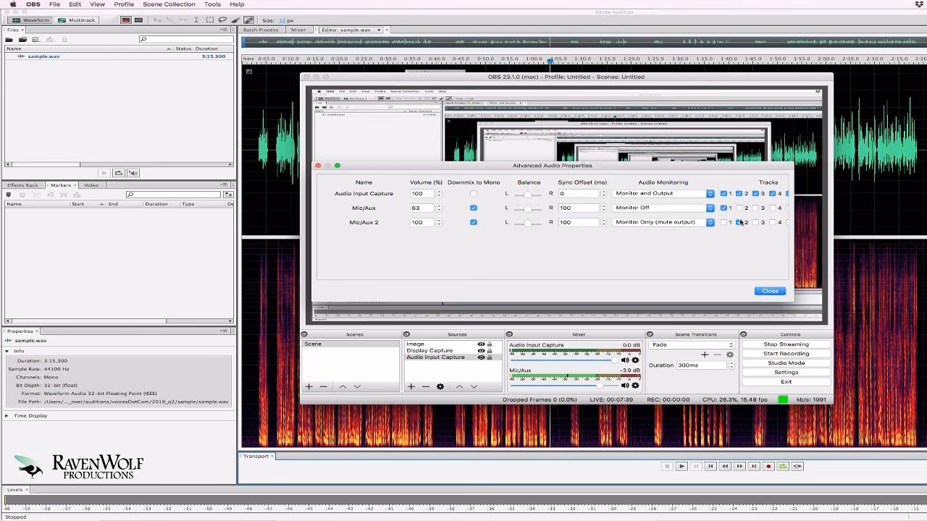The height and width of the screenshot is (521, 927).
Task: Click the Apple menu icon
Action: pos(13,4)
